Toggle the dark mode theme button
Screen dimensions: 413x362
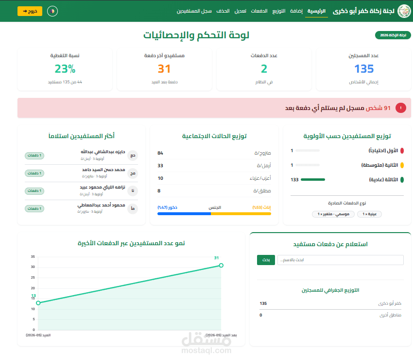point(52,11)
